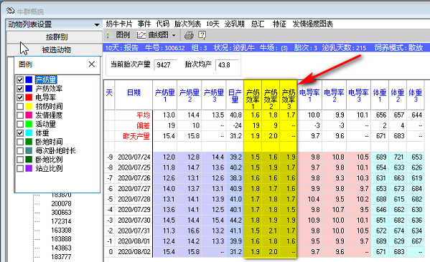Click the app icon in title bar
Screen dimensions: 430x262
(10, 11)
